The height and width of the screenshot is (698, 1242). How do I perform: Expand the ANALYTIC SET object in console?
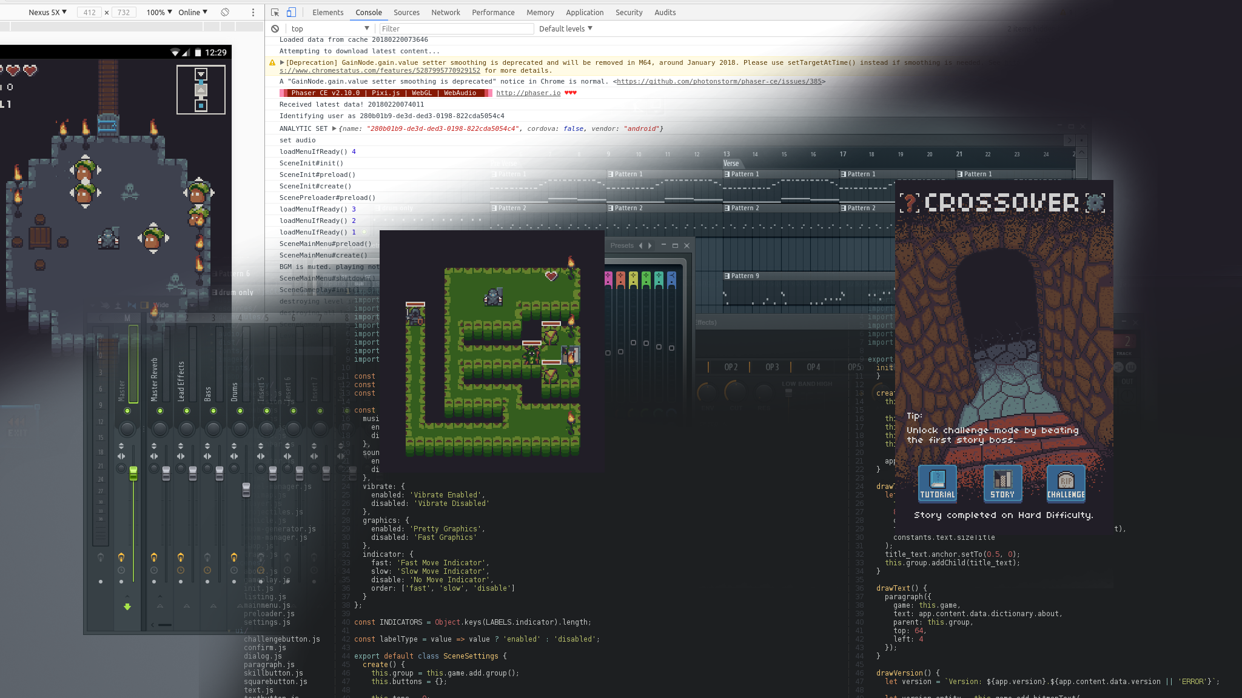[x=334, y=128]
